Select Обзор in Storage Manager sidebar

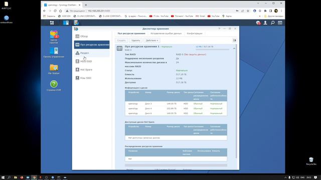(92, 36)
